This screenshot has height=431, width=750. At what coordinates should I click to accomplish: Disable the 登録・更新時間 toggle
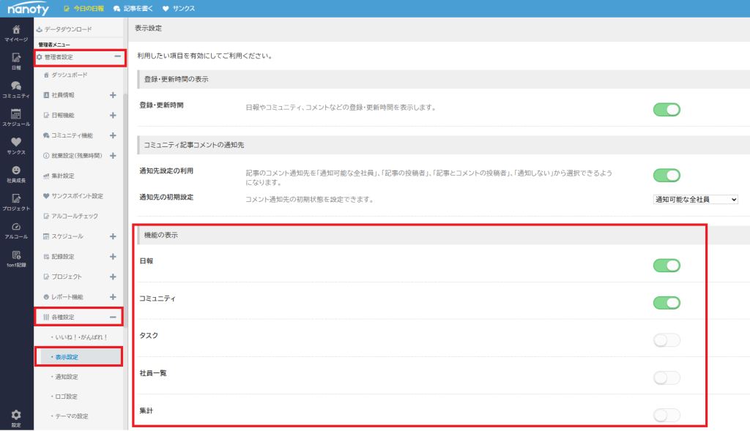click(666, 110)
